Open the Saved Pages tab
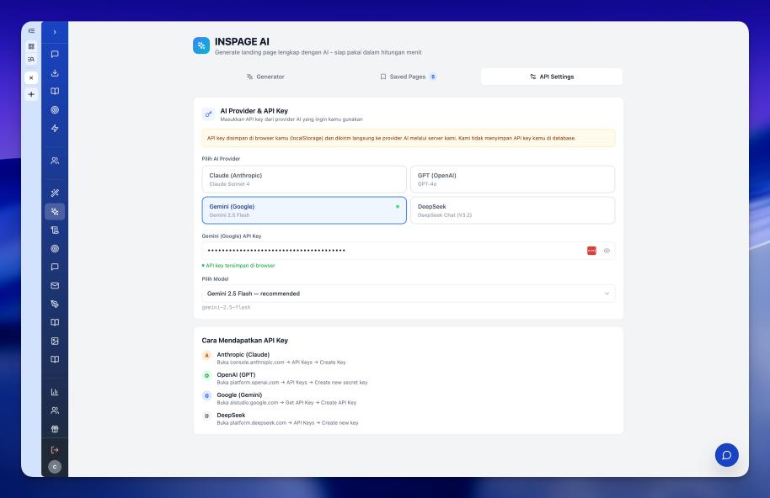This screenshot has height=498, width=770. pyautogui.click(x=408, y=77)
